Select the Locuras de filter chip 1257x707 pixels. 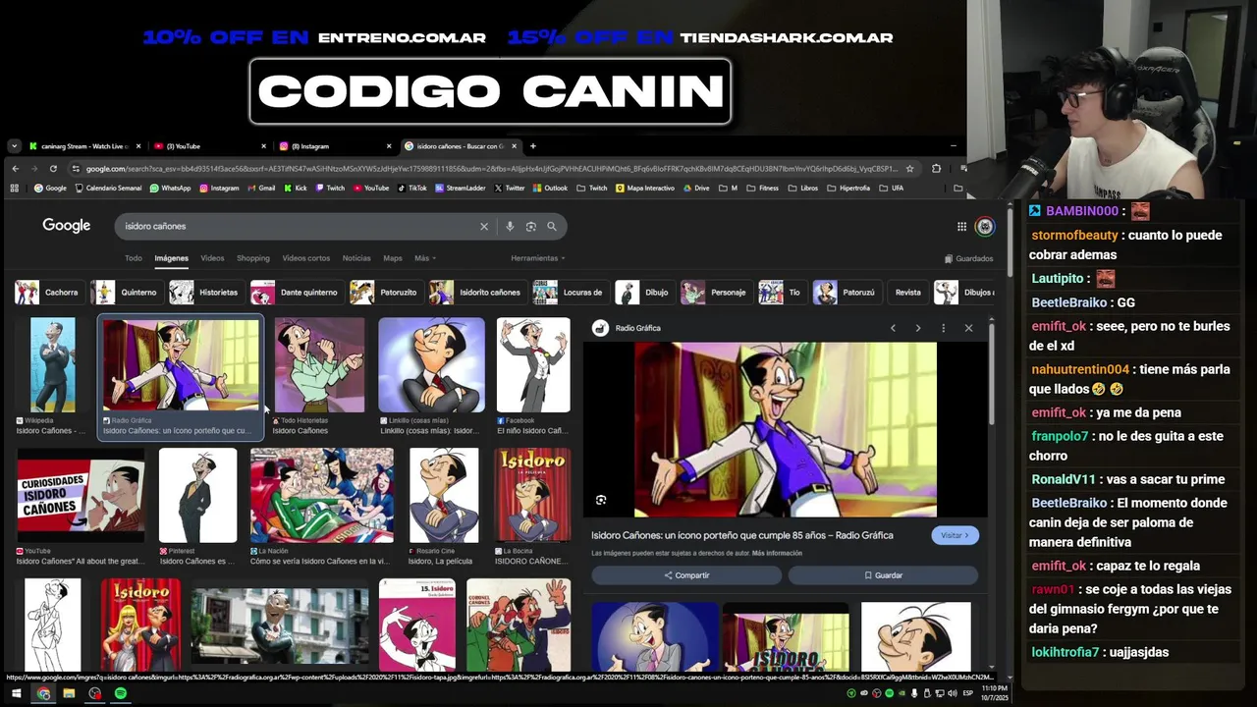coord(569,292)
